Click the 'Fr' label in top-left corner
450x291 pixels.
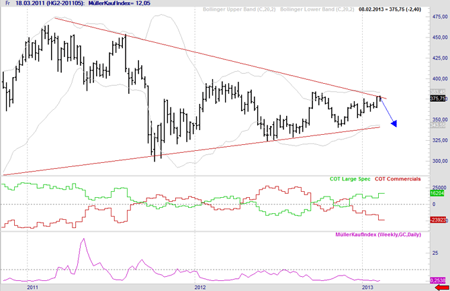click(x=6, y=4)
